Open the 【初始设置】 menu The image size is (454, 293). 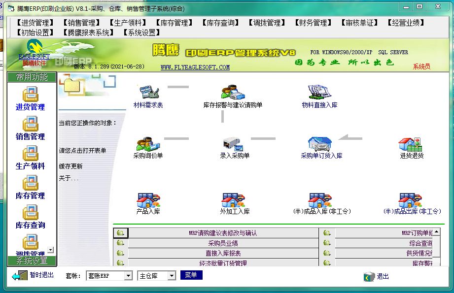pos(35,33)
